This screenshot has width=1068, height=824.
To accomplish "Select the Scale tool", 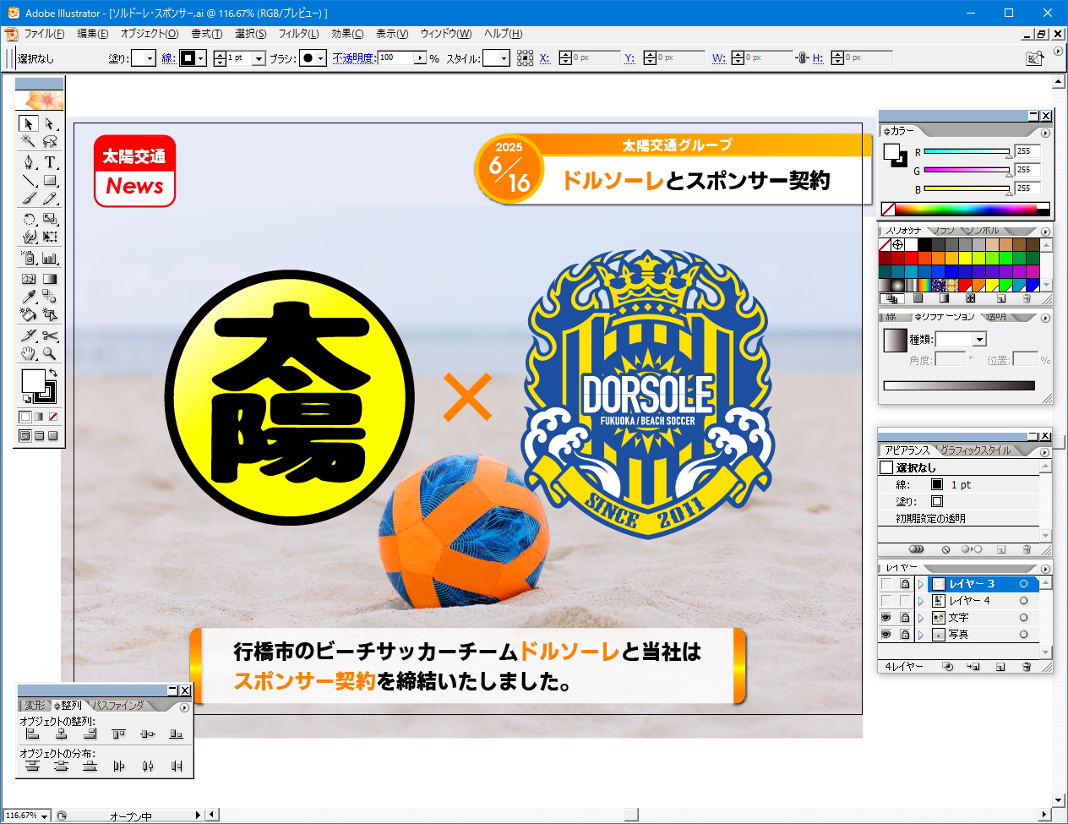I will tap(50, 219).
